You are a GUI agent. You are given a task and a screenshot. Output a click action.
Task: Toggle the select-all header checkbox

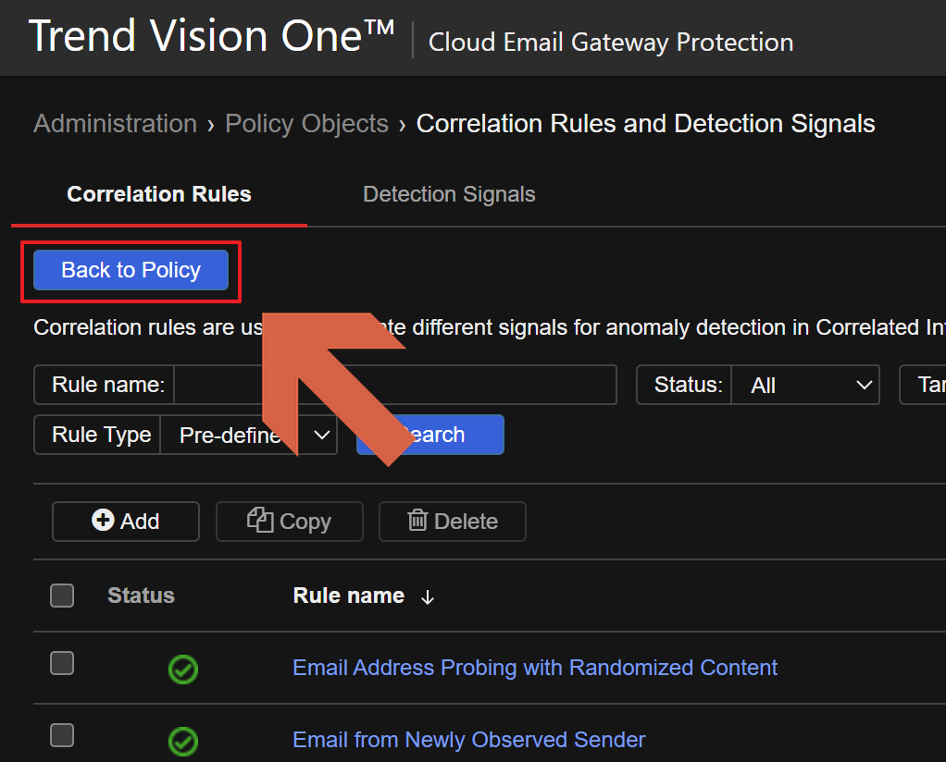pos(62,596)
